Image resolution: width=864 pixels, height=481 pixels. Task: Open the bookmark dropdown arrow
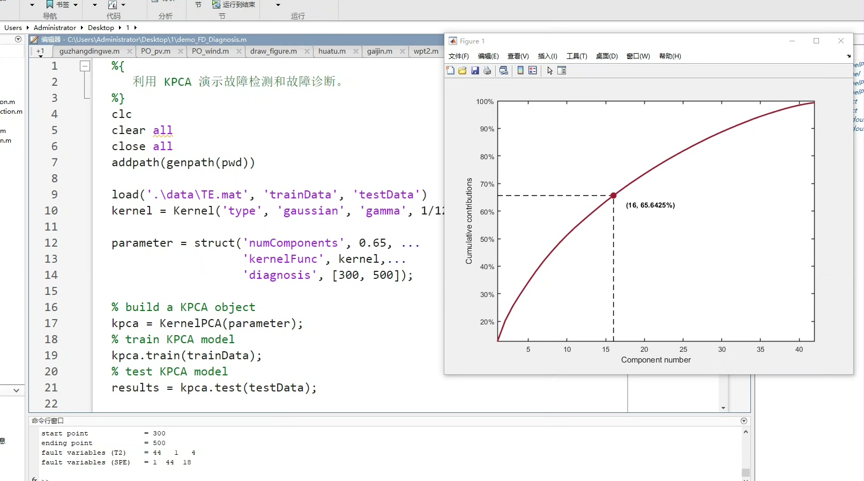click(x=76, y=5)
